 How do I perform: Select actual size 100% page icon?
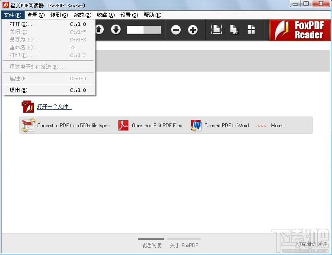(x=234, y=29)
